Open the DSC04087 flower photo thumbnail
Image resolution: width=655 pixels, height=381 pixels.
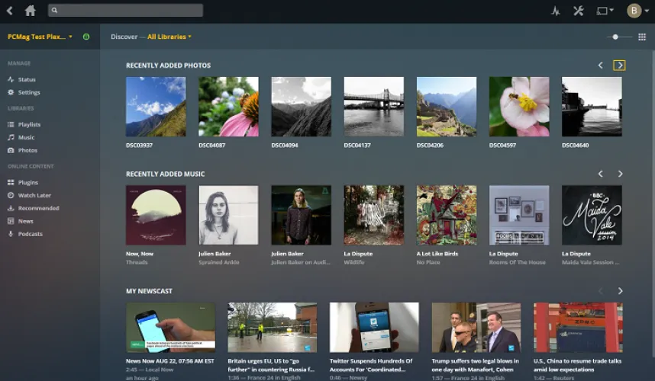[228, 107]
